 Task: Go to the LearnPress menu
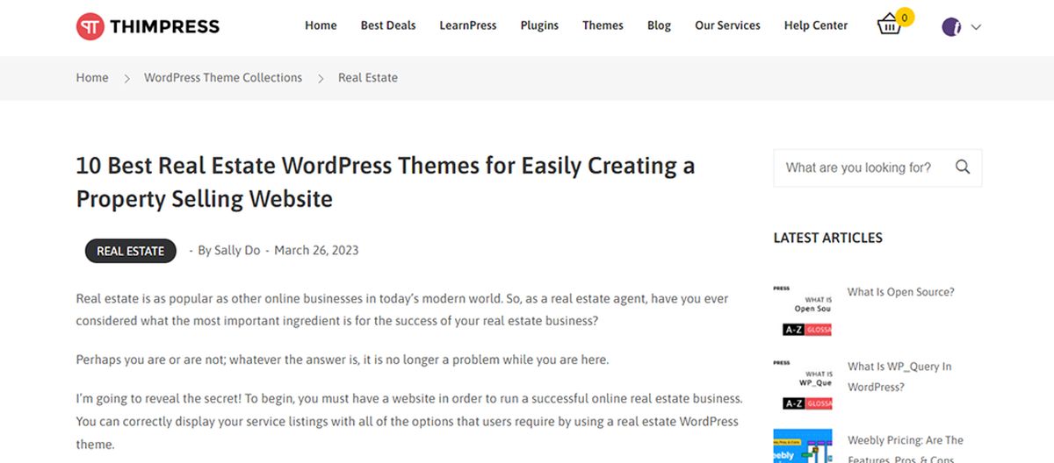click(x=468, y=25)
